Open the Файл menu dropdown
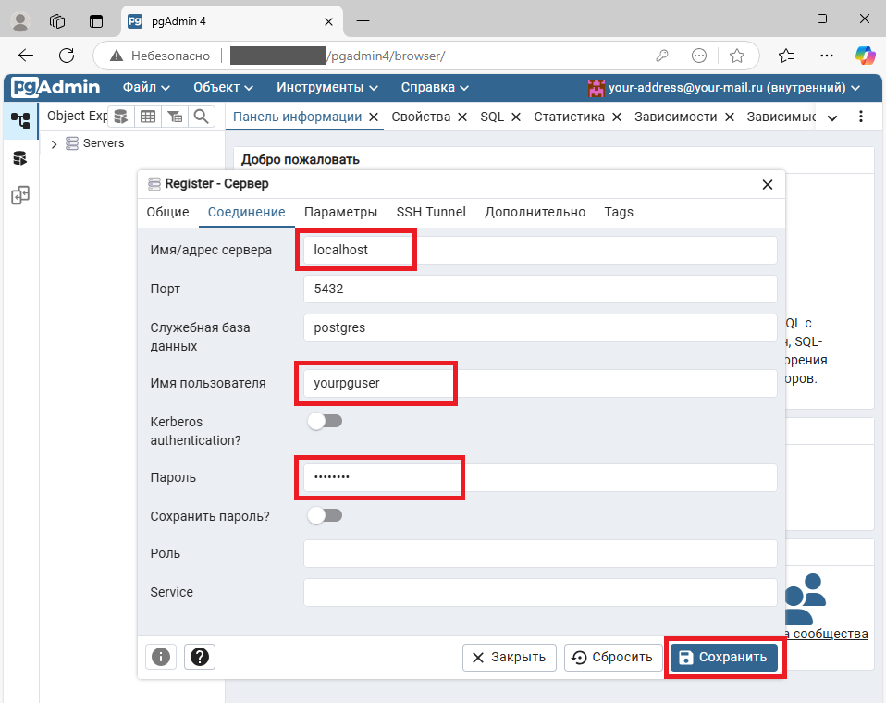Screen dimensions: 886x703 (146, 88)
